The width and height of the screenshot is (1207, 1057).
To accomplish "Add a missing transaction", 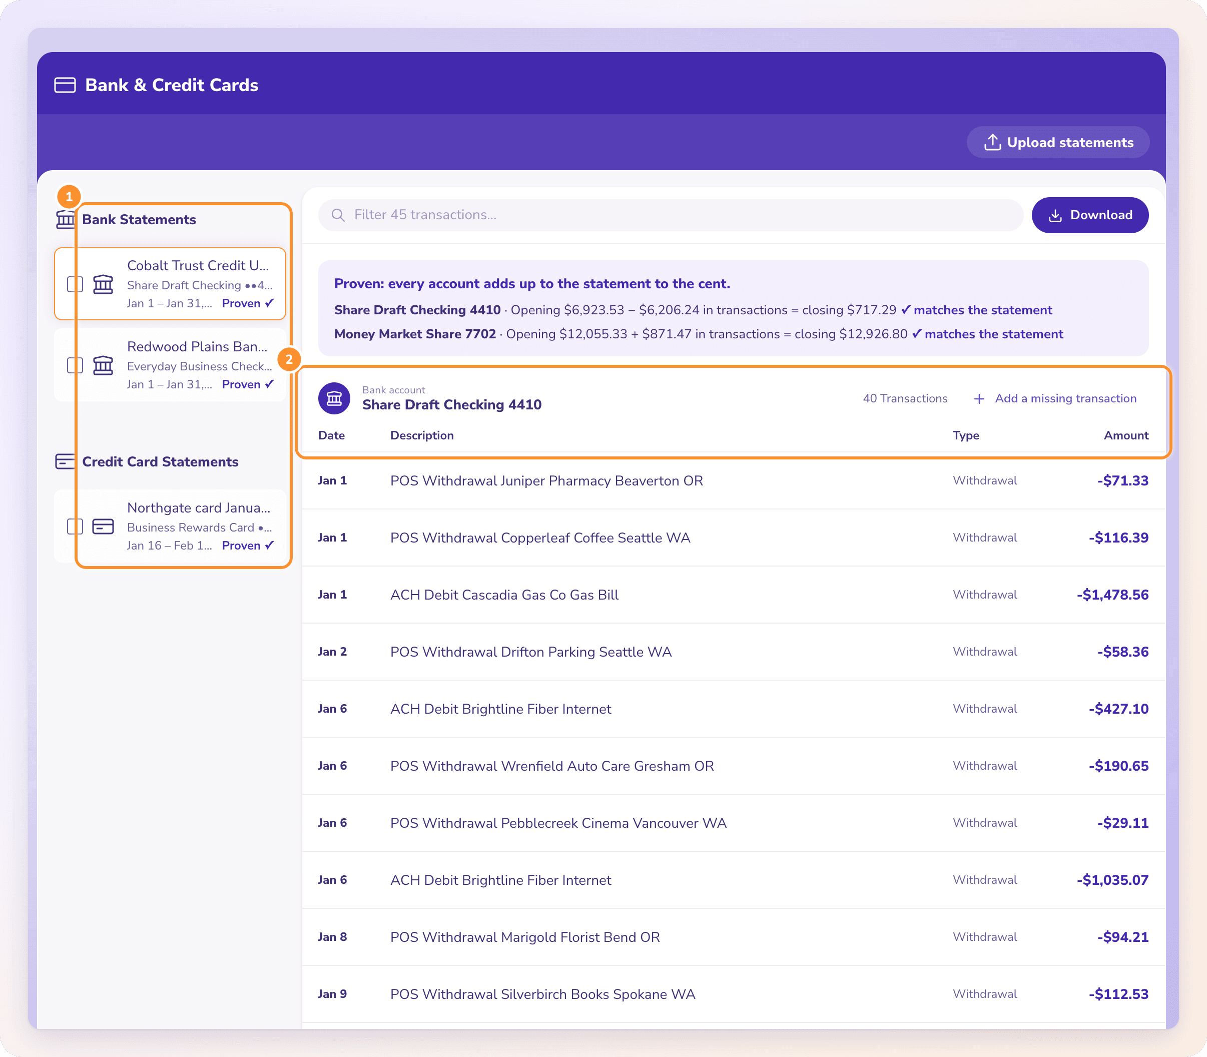I will (x=1055, y=399).
